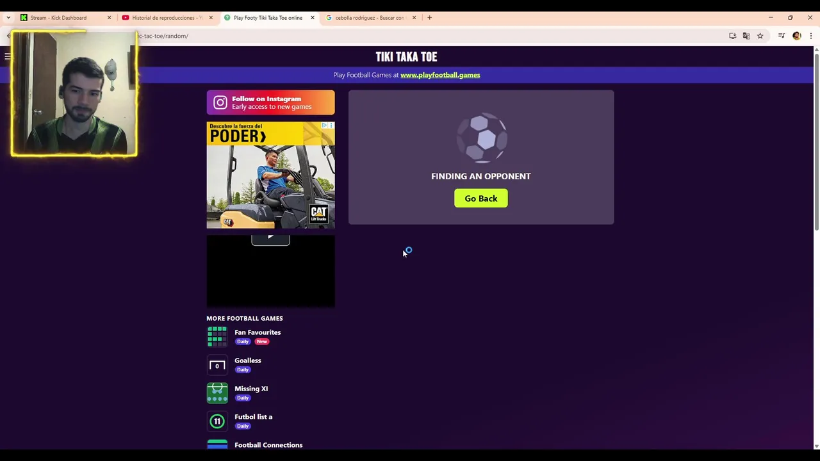The width and height of the screenshot is (820, 461).
Task: Click the page vertical scrollbar thumb
Action: pyautogui.click(x=816, y=142)
